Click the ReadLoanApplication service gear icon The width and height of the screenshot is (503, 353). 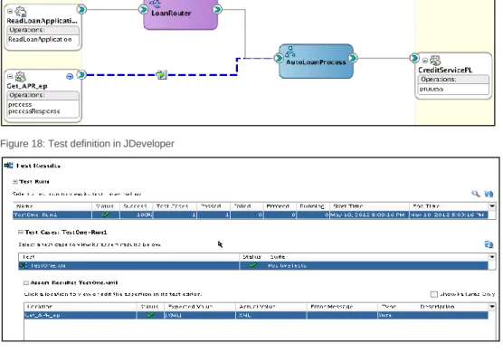tap(21, 11)
